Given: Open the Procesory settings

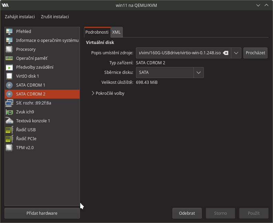Looking at the screenshot, I should [42, 49].
